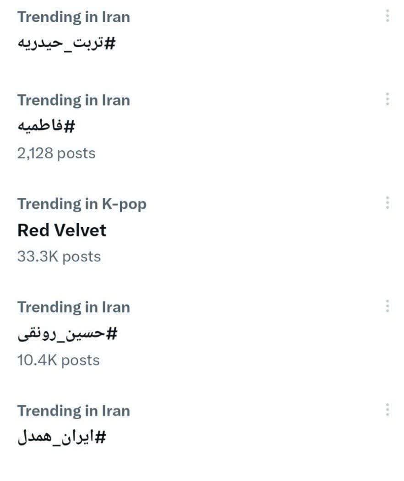Open more options for #فاطمیه trend
This screenshot has width=404, height=481.
(388, 99)
